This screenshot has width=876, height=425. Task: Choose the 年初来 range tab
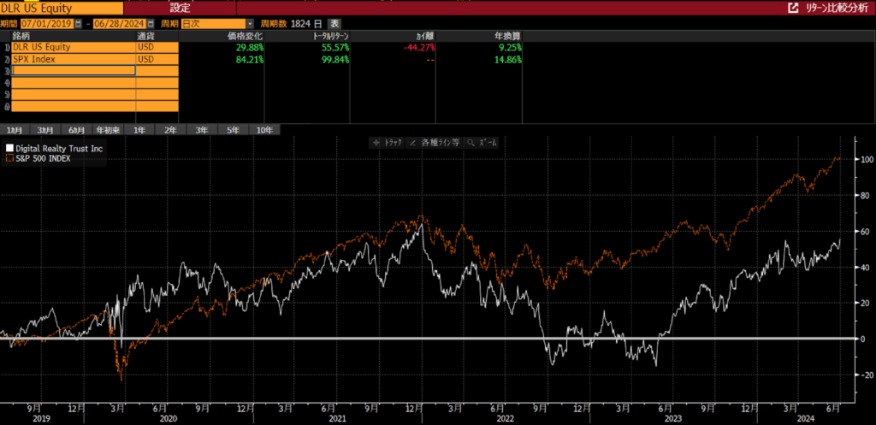pos(107,130)
